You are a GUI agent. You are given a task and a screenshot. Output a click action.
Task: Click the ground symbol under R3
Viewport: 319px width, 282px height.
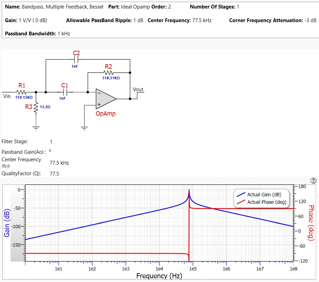point(36,128)
